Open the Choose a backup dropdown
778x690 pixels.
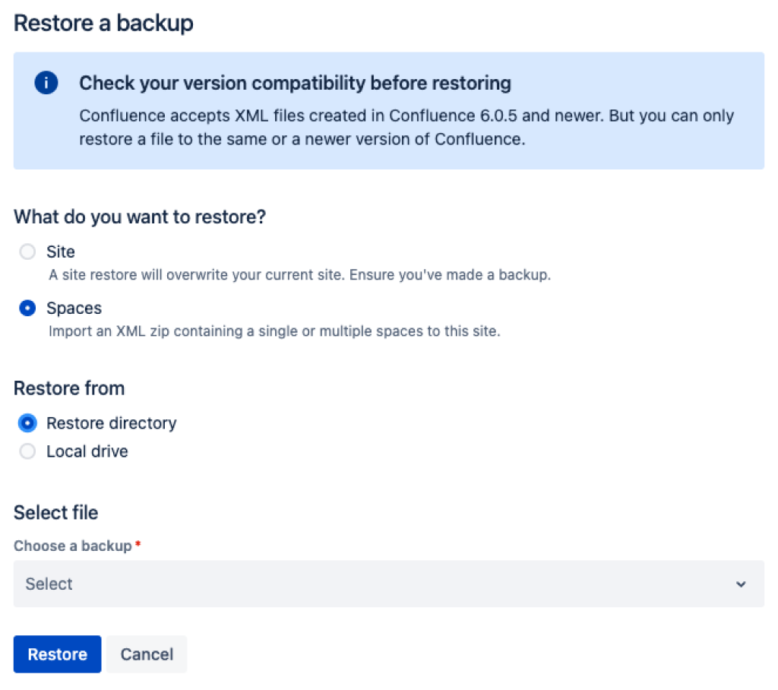click(x=388, y=584)
